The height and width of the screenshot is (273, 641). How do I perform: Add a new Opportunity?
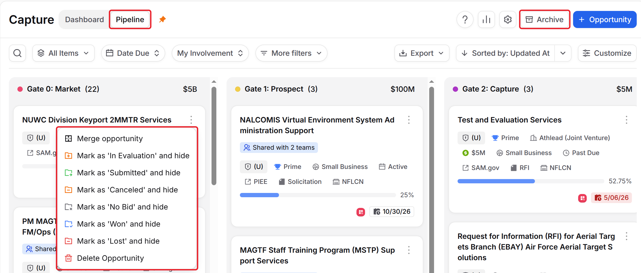pyautogui.click(x=605, y=19)
